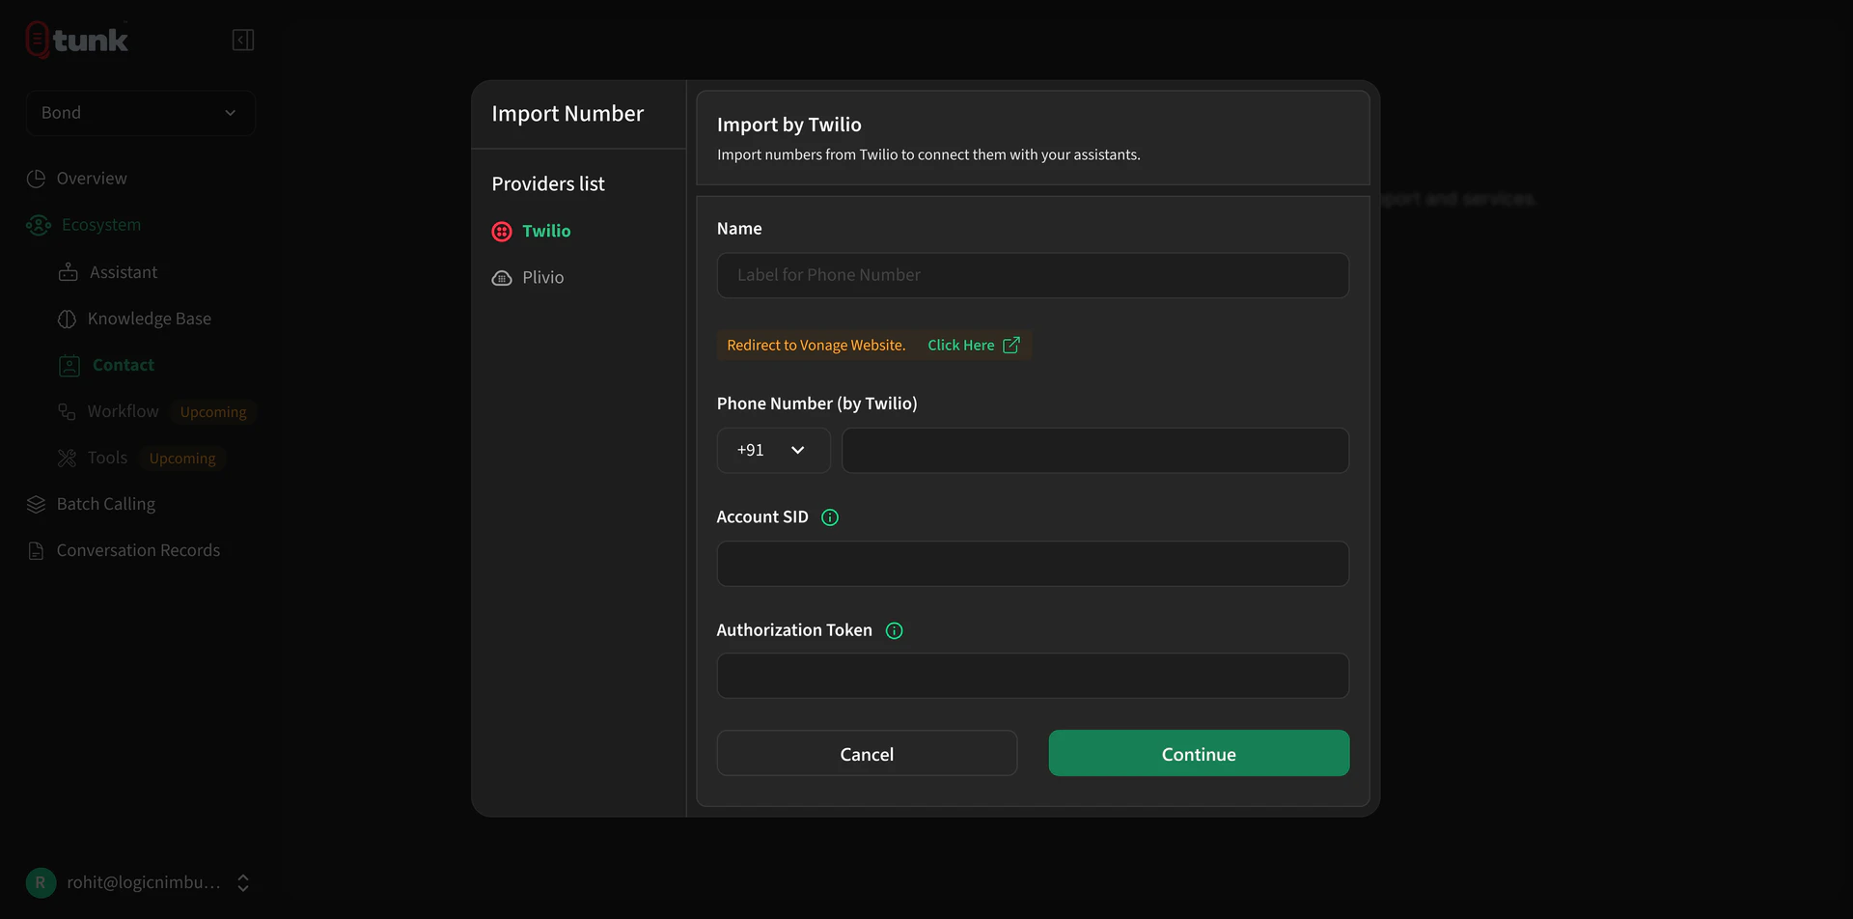The height and width of the screenshot is (919, 1853).
Task: Click the Continue button
Action: tap(1198, 753)
